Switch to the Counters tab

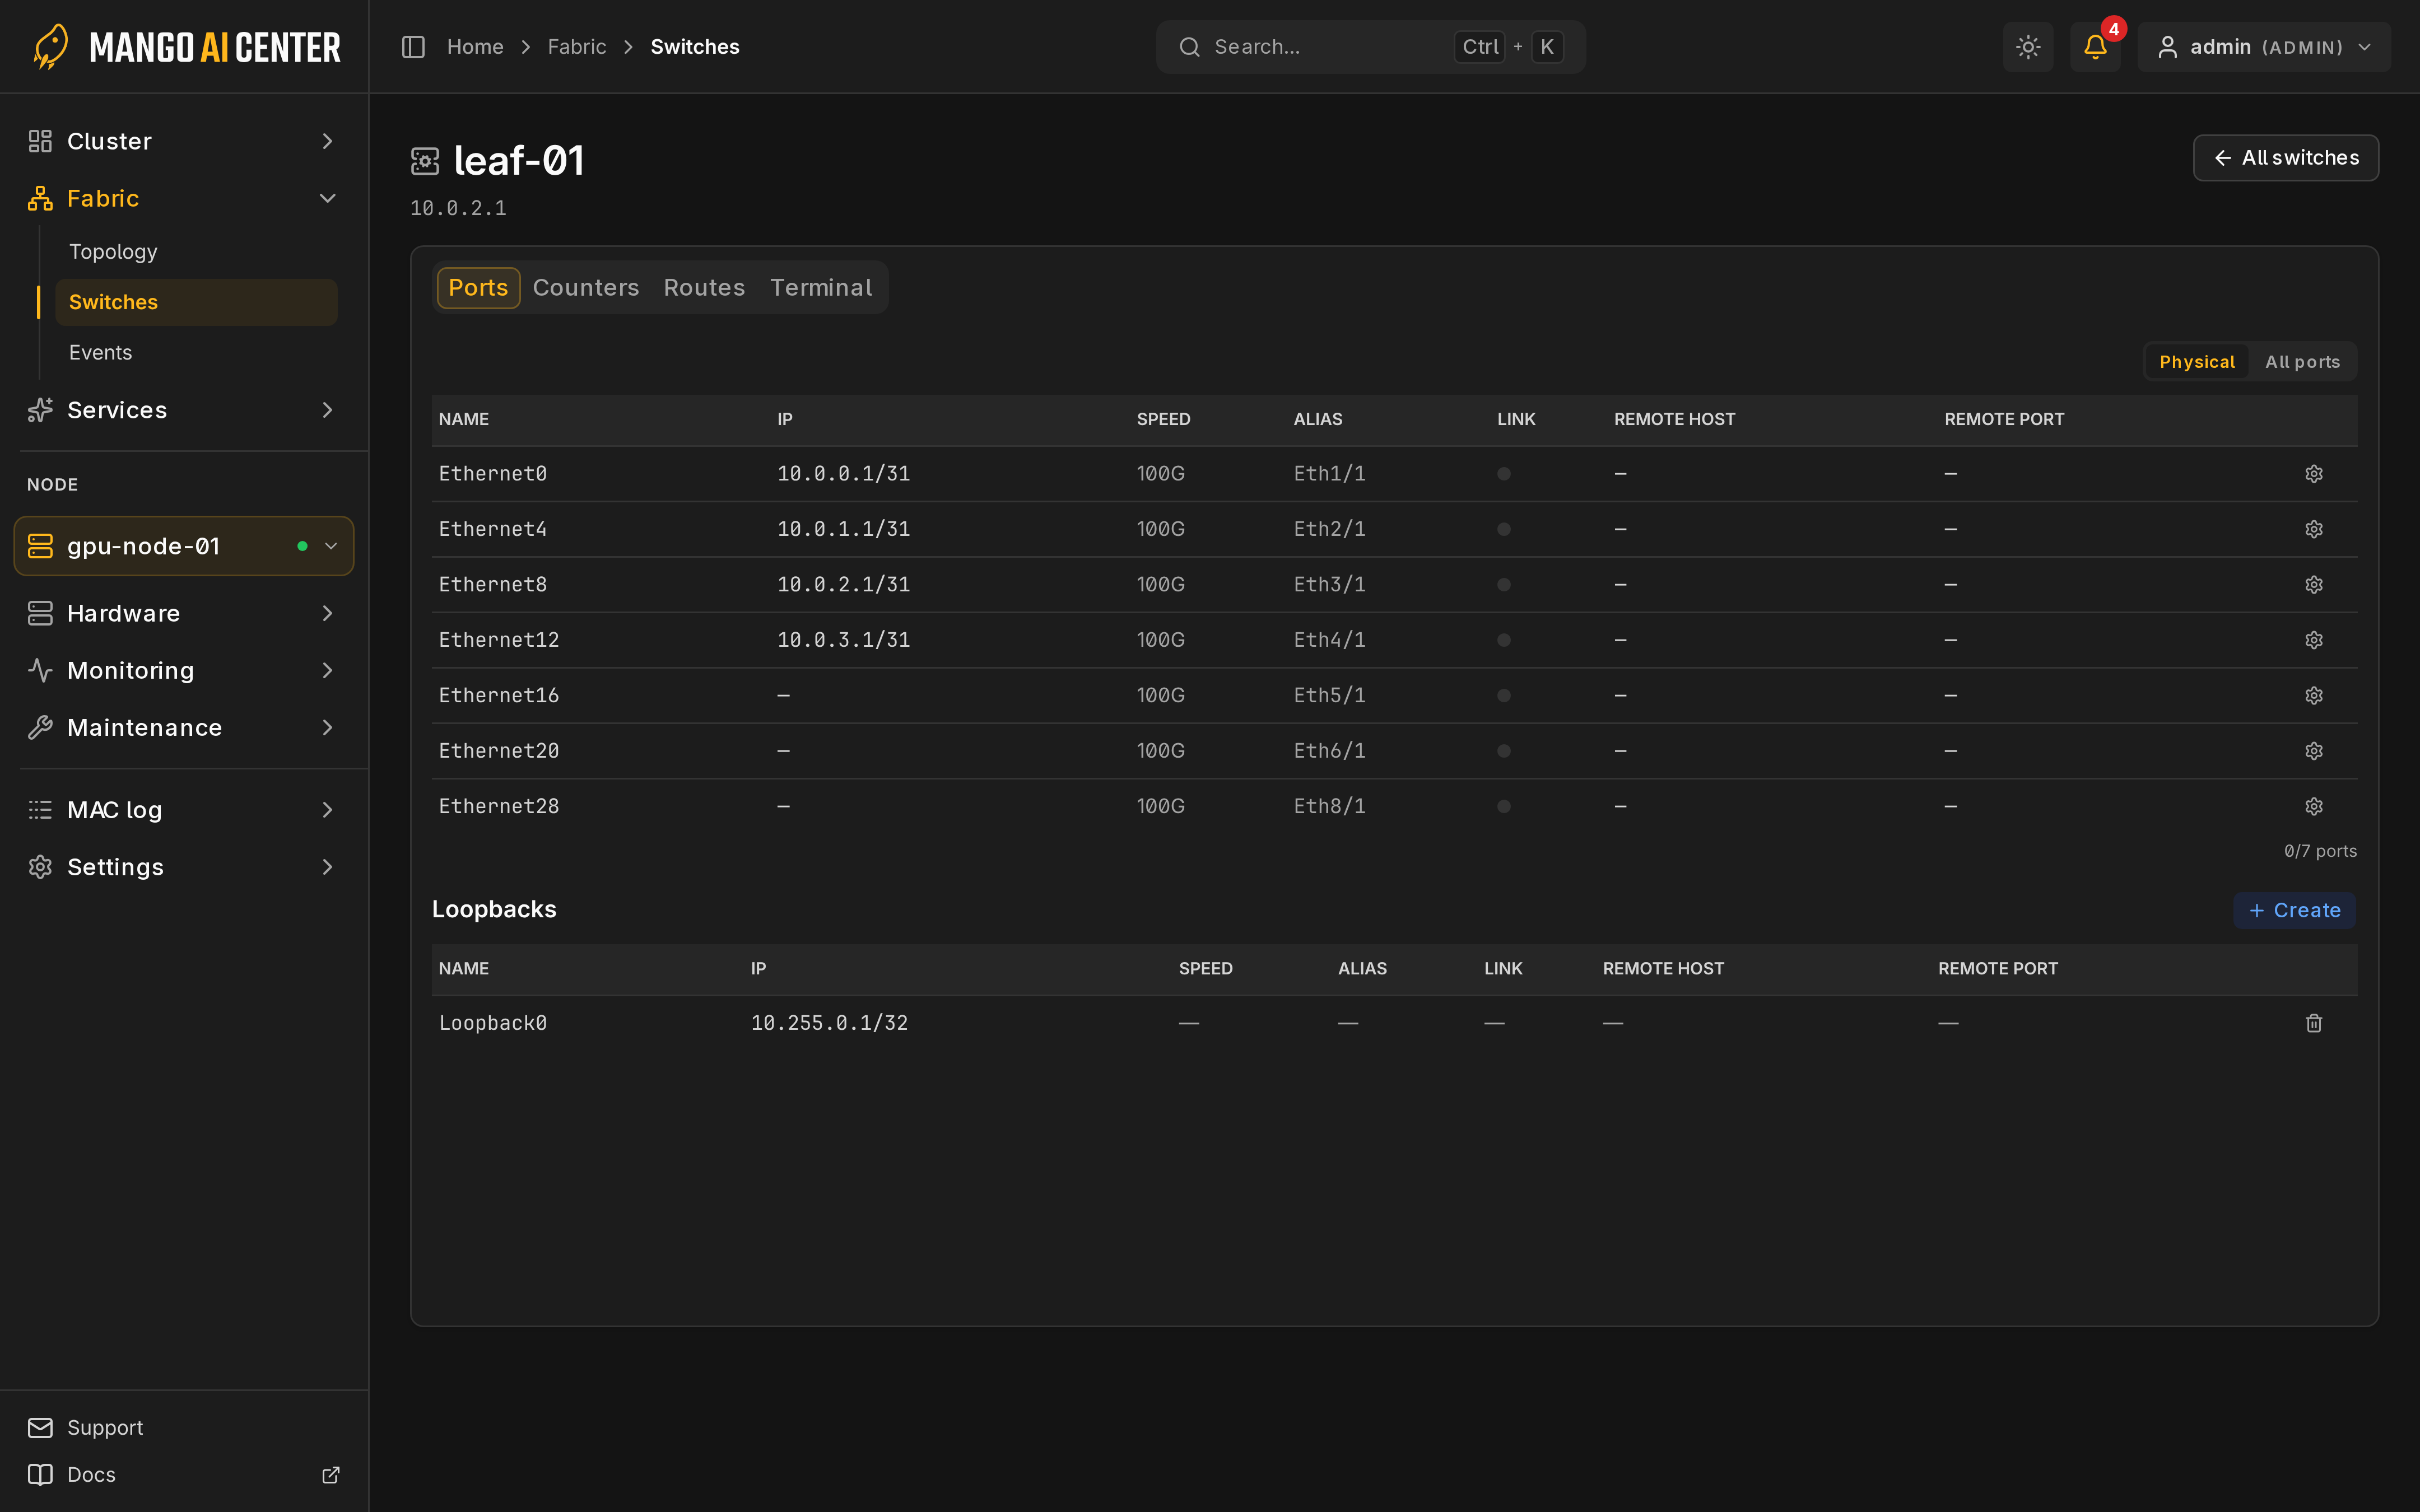tap(586, 288)
